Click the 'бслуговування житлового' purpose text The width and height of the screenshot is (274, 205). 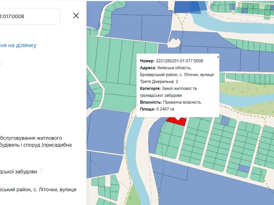pyautogui.click(x=31, y=138)
